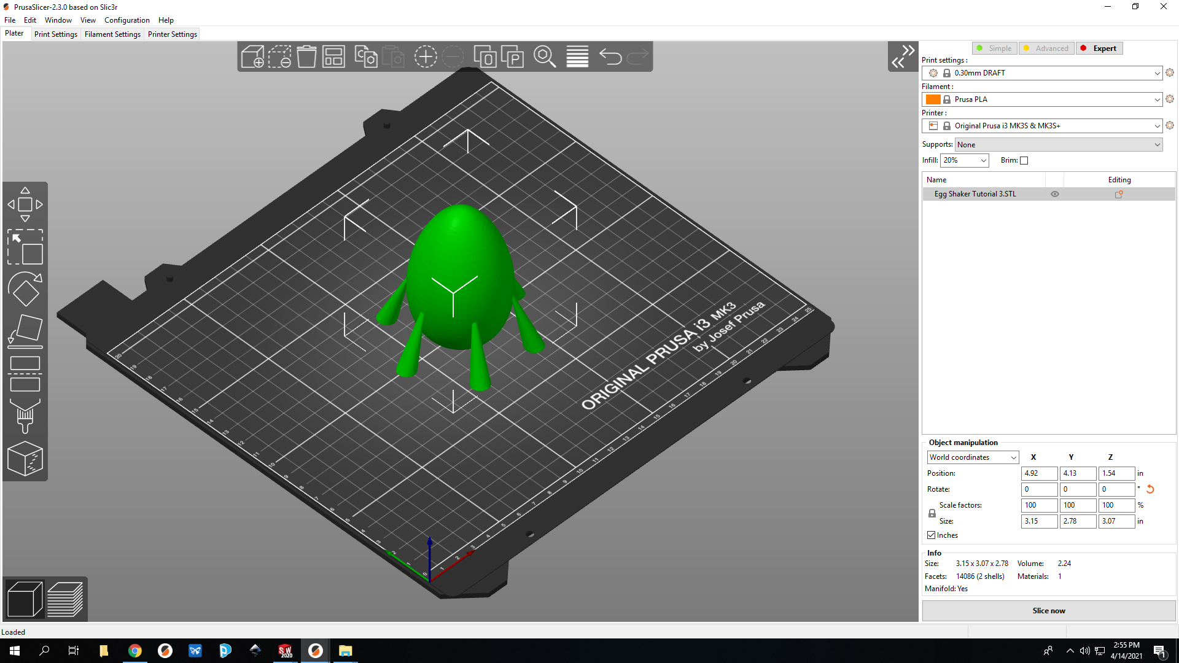
Task: Open the Help menu
Action: coord(166,20)
